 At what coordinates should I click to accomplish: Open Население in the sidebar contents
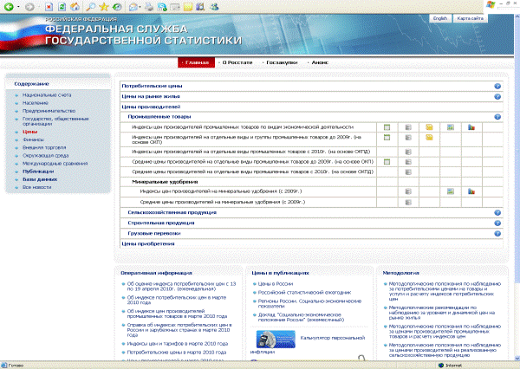tap(36, 103)
